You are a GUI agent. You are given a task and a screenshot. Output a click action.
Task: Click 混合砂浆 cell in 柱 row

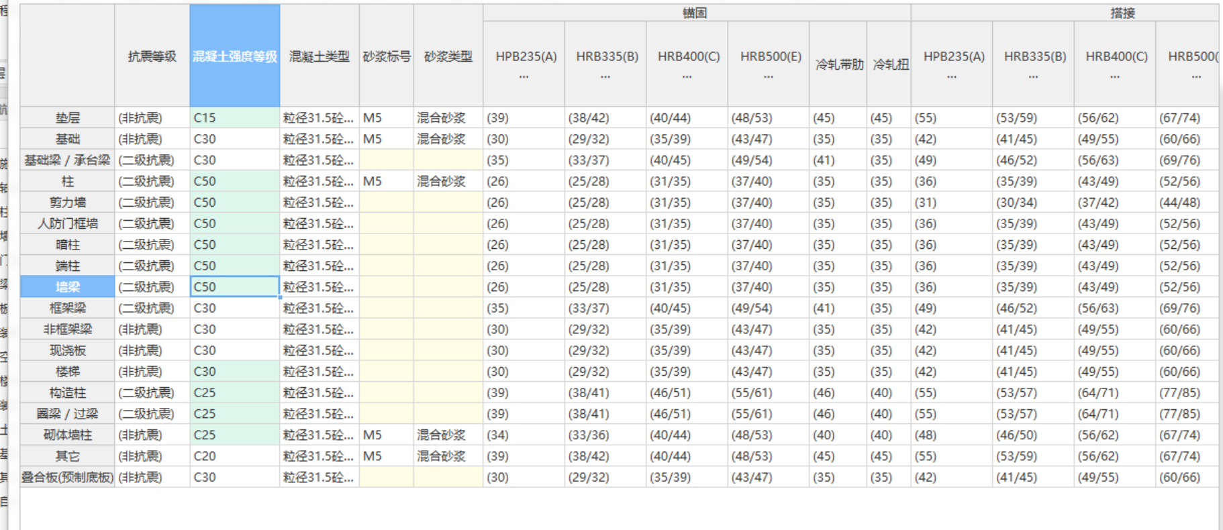pyautogui.click(x=448, y=181)
